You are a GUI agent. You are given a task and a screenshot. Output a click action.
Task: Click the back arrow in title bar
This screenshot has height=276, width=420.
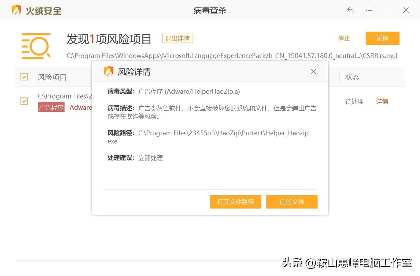(x=350, y=10)
